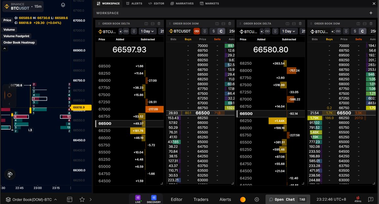Click center-align icon in the rightmost DOM panel

point(346,31)
